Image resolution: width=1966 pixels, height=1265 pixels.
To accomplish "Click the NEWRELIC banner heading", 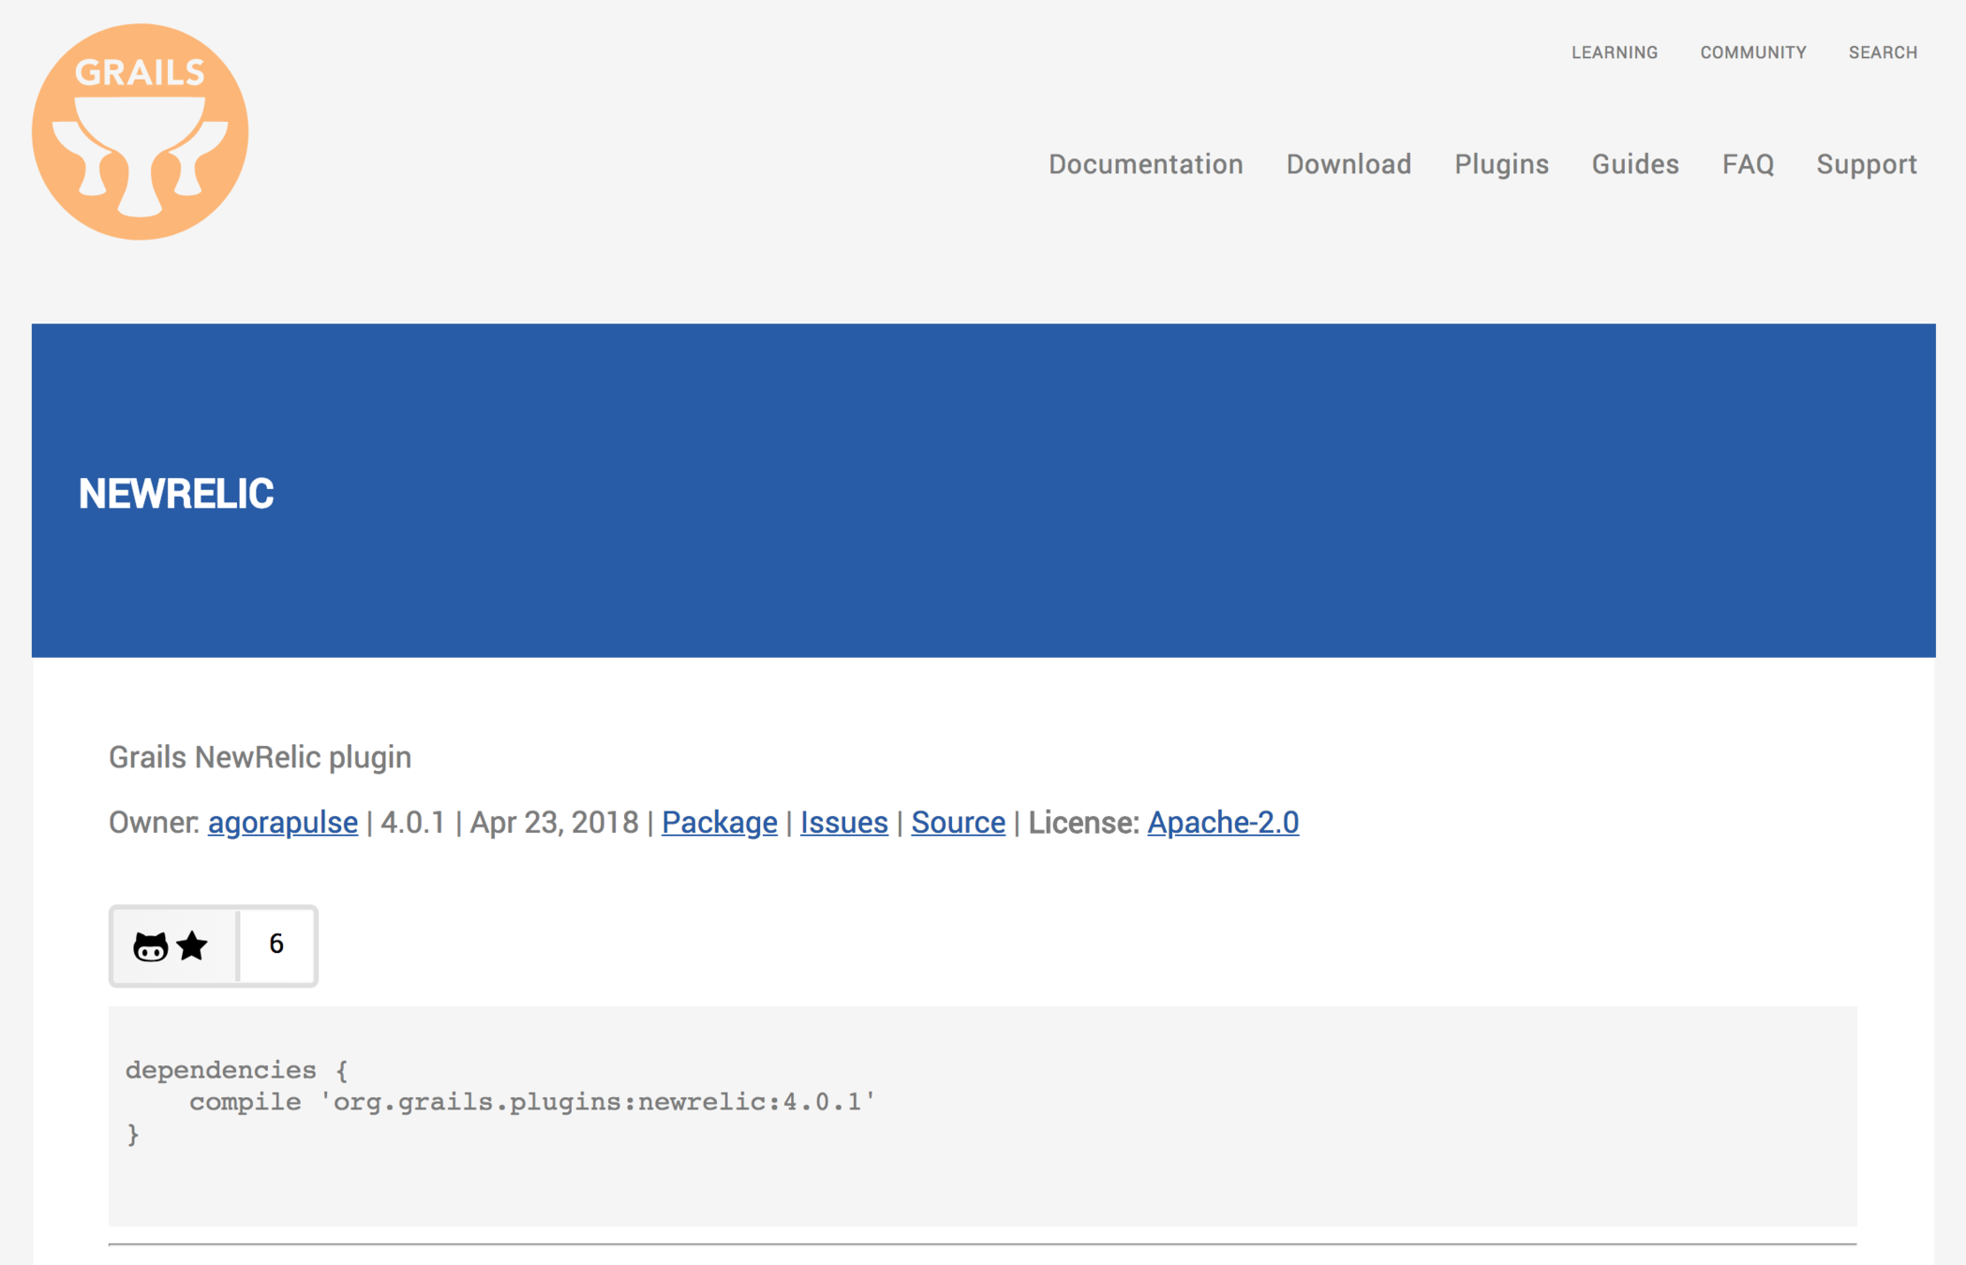I will point(176,494).
